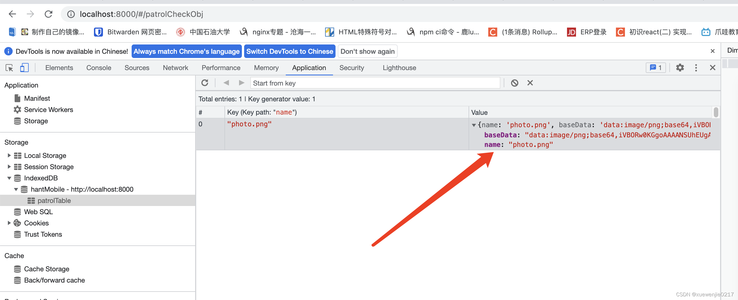Viewport: 738px width, 300px height.
Task: Toggle the device emulation toolbar
Action: pos(24,68)
